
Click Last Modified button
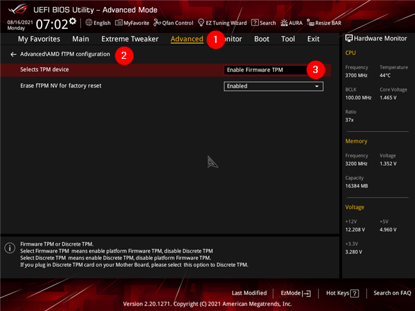pyautogui.click(x=249, y=293)
